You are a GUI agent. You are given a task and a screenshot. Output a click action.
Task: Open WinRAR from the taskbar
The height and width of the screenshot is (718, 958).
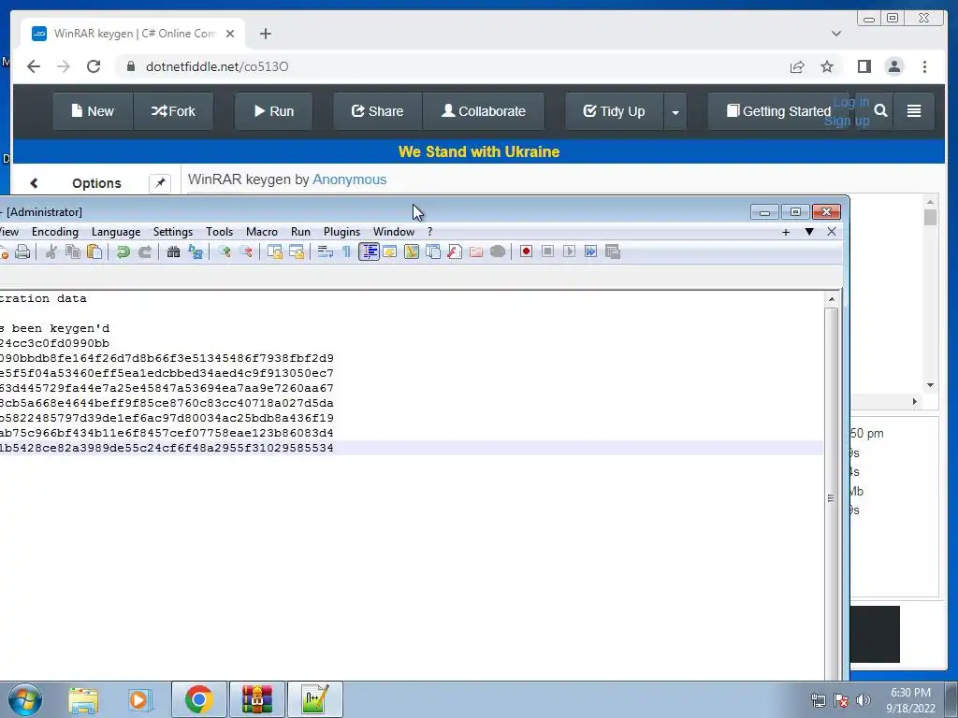pos(256,699)
